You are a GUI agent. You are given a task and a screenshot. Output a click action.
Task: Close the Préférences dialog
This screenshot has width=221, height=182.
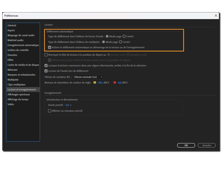[216, 16]
